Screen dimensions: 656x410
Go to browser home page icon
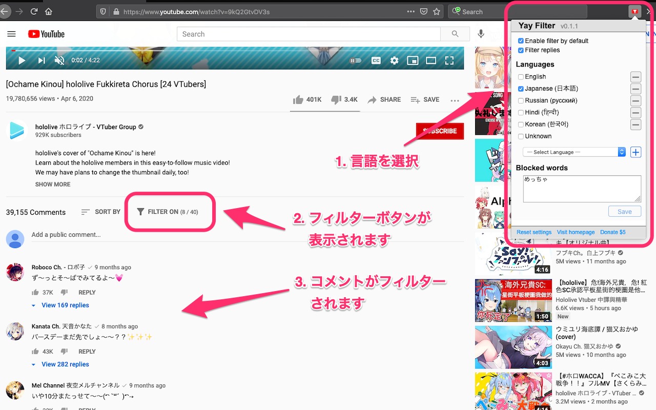point(49,11)
